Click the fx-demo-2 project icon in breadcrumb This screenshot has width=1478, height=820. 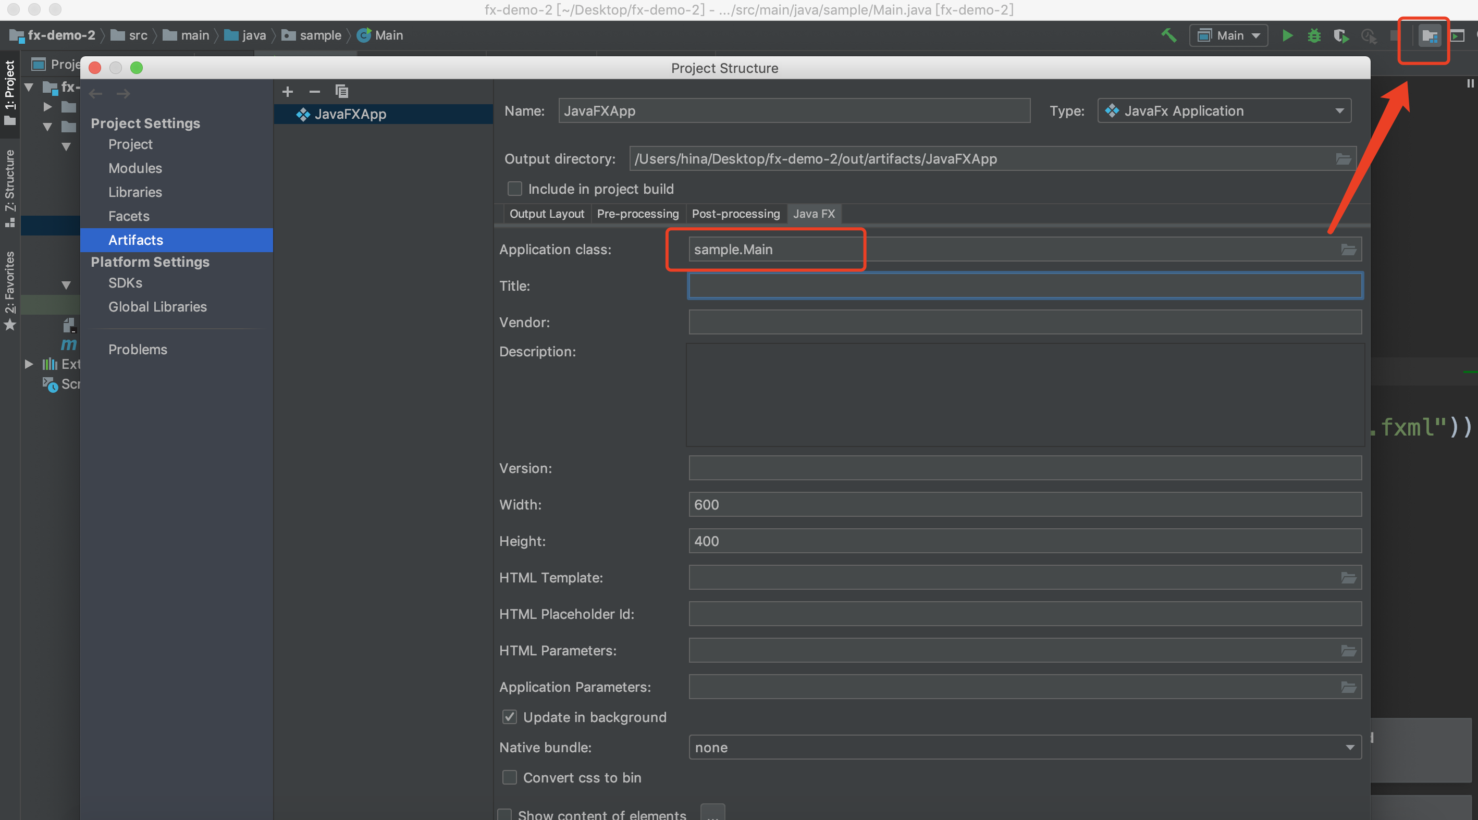pos(17,35)
